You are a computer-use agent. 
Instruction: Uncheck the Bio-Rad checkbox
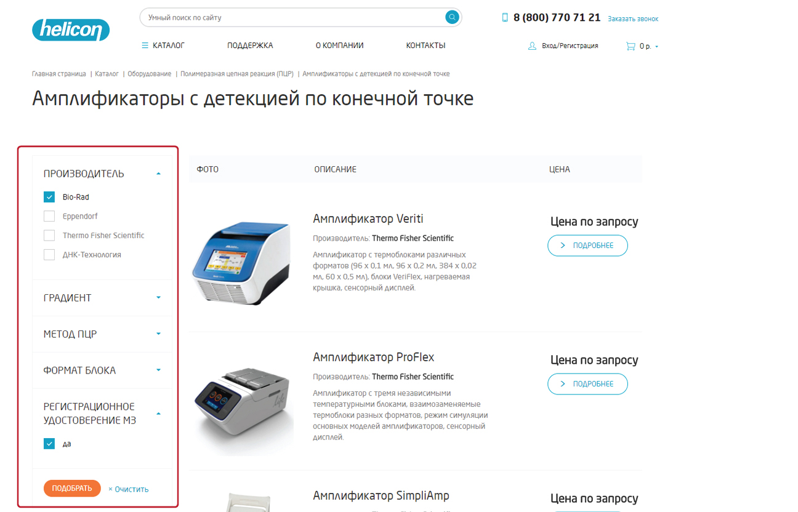tap(49, 197)
